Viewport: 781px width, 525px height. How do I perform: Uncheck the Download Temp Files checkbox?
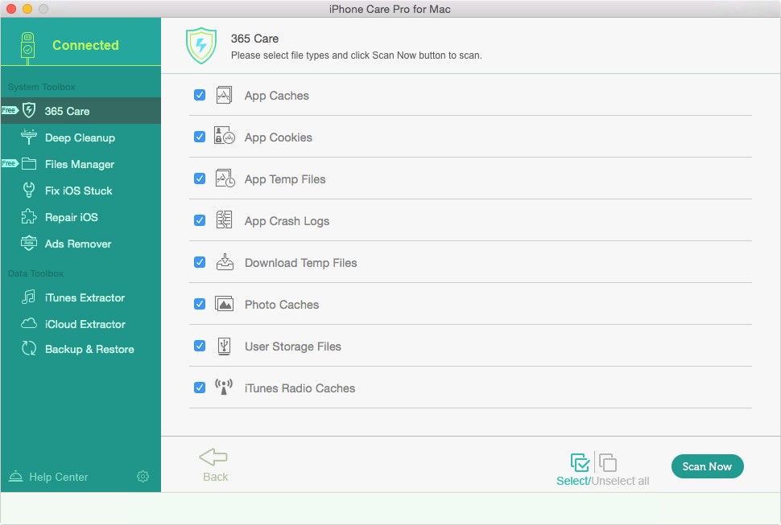pos(200,261)
